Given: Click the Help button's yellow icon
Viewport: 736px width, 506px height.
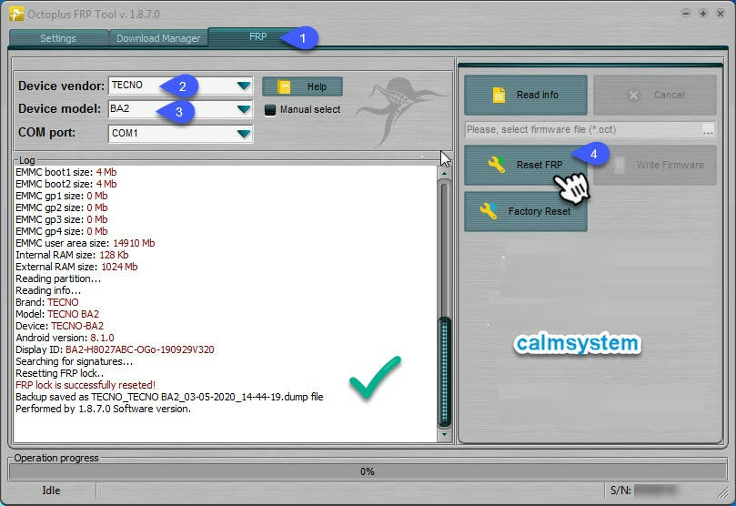Looking at the screenshot, I should pyautogui.click(x=284, y=86).
